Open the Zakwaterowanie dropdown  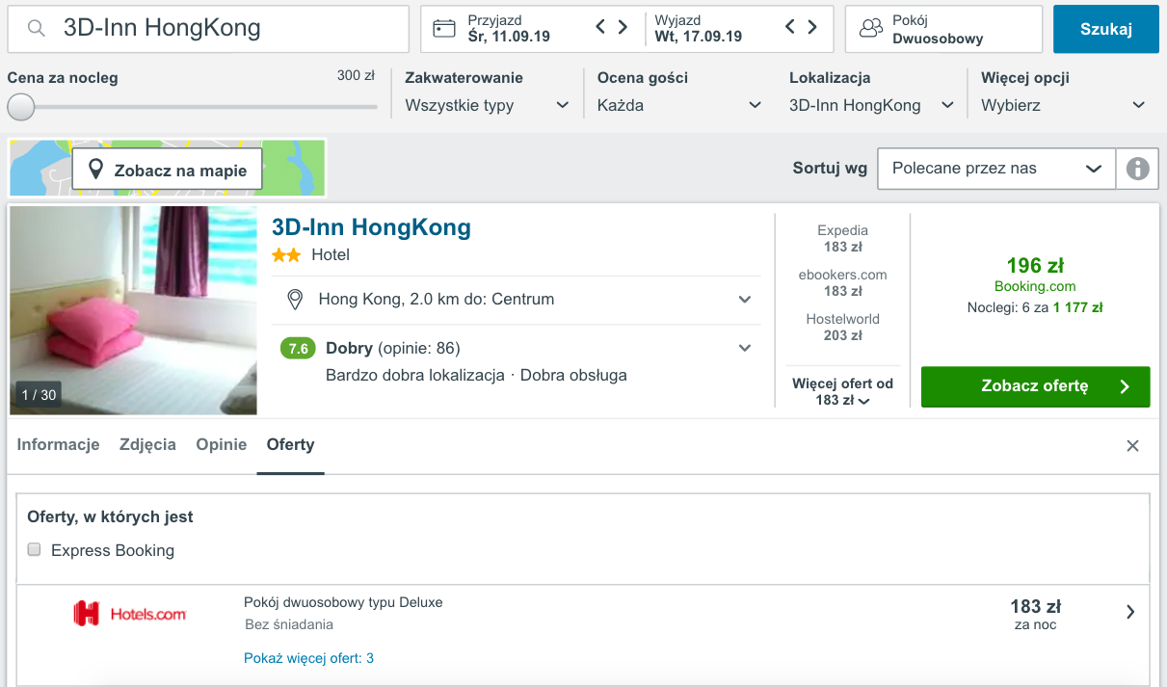(488, 105)
